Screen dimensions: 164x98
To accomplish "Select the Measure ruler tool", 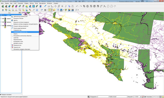I will click(61, 10).
